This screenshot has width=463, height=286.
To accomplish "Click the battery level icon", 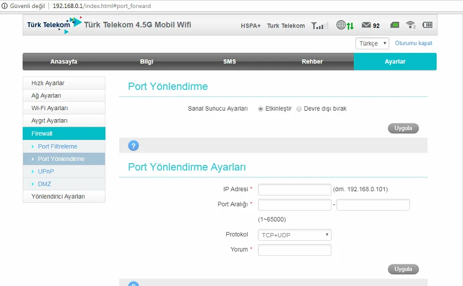I will pos(427,25).
